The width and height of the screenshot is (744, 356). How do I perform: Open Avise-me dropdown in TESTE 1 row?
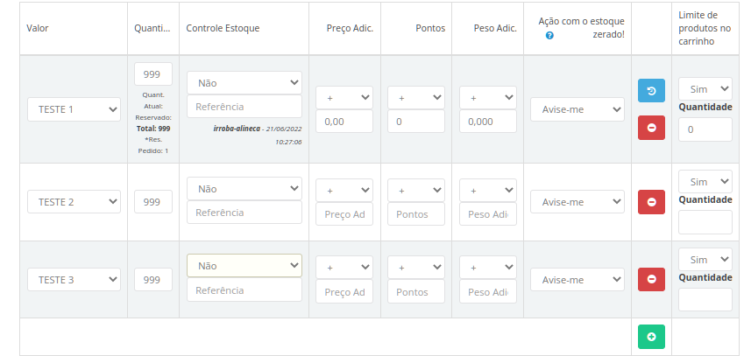(x=577, y=109)
